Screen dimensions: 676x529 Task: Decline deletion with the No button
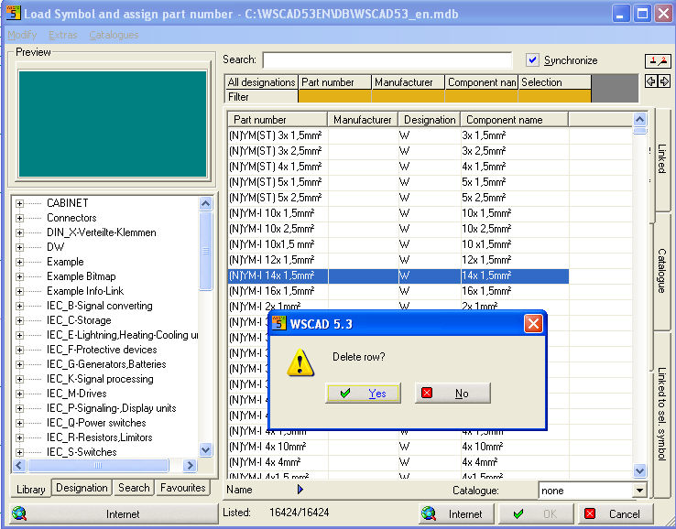452,393
